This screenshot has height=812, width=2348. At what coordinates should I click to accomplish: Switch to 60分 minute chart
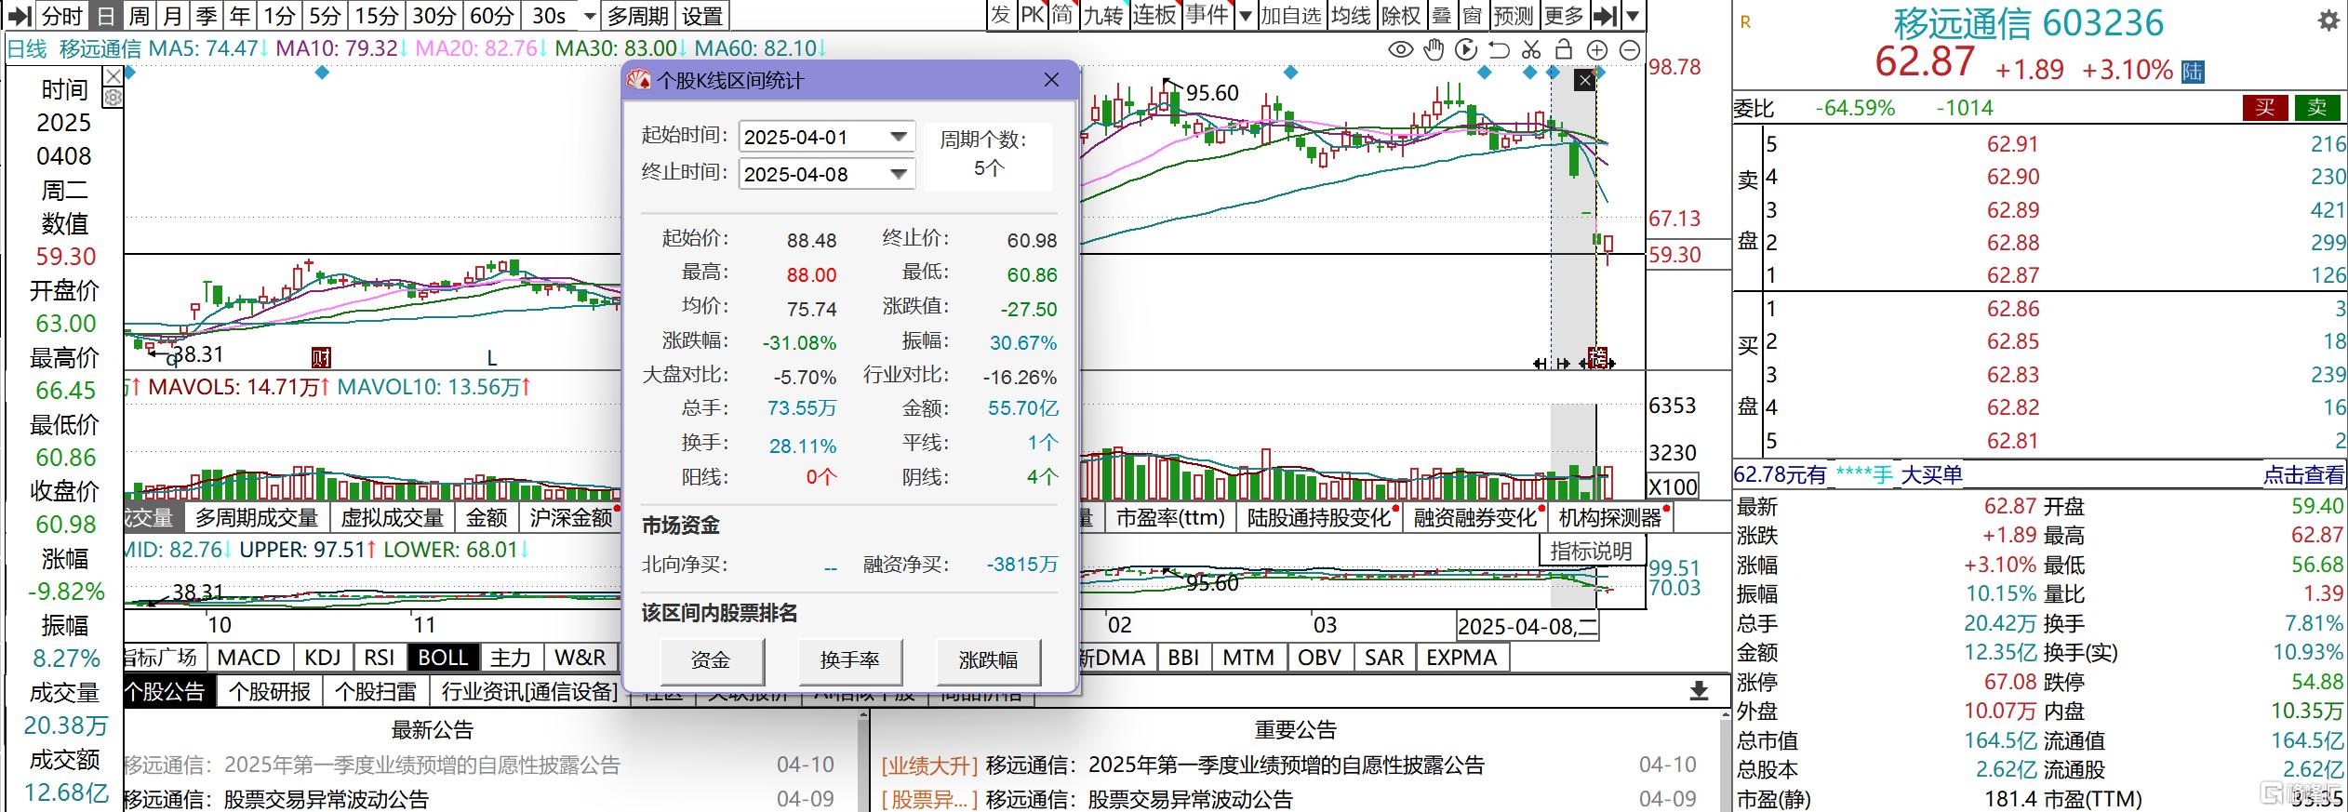pos(492,16)
